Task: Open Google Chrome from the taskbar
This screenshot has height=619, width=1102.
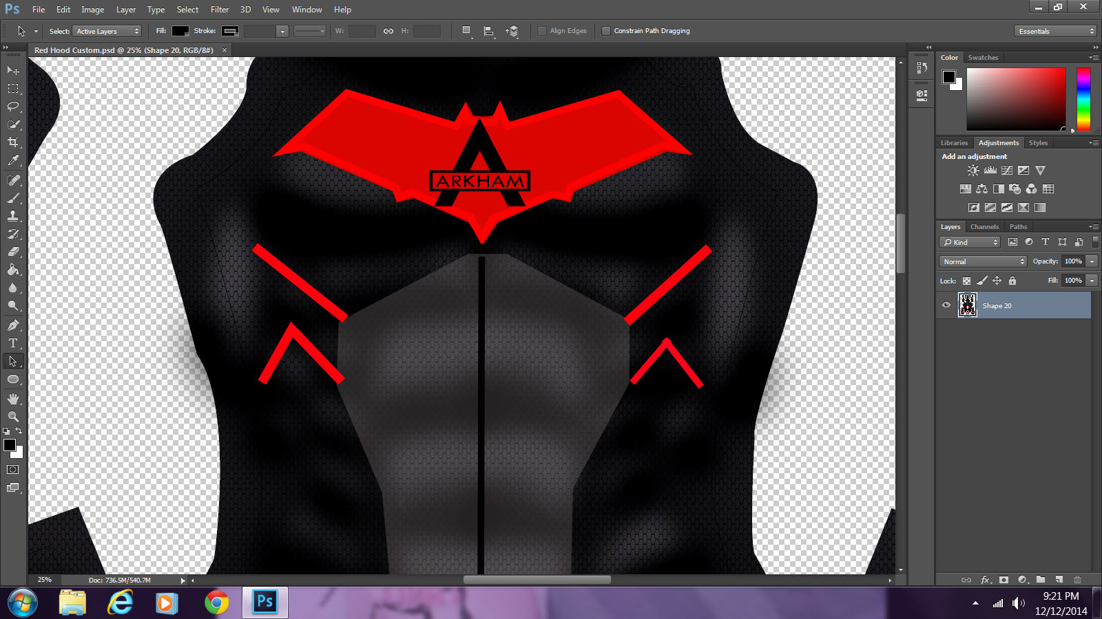Action: point(216,603)
